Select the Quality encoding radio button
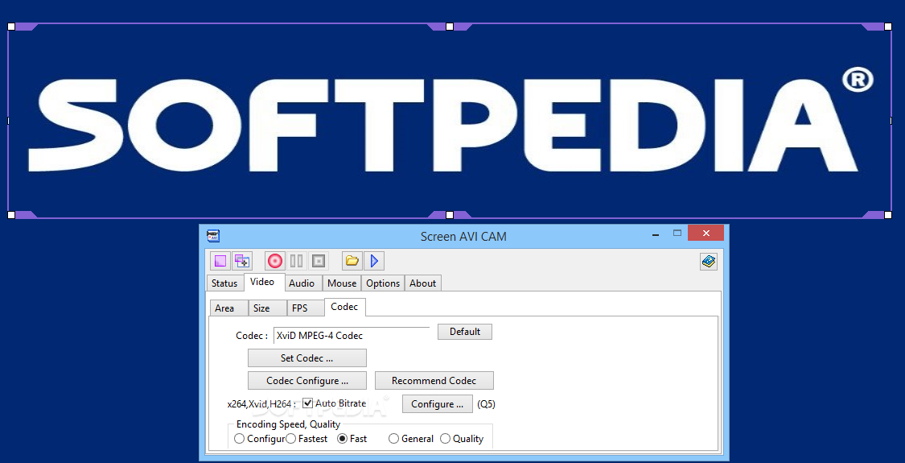This screenshot has width=905, height=463. (445, 439)
